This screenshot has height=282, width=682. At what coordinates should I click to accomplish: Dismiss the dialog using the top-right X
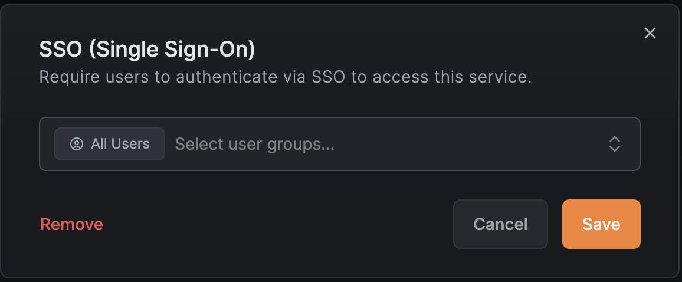(650, 33)
